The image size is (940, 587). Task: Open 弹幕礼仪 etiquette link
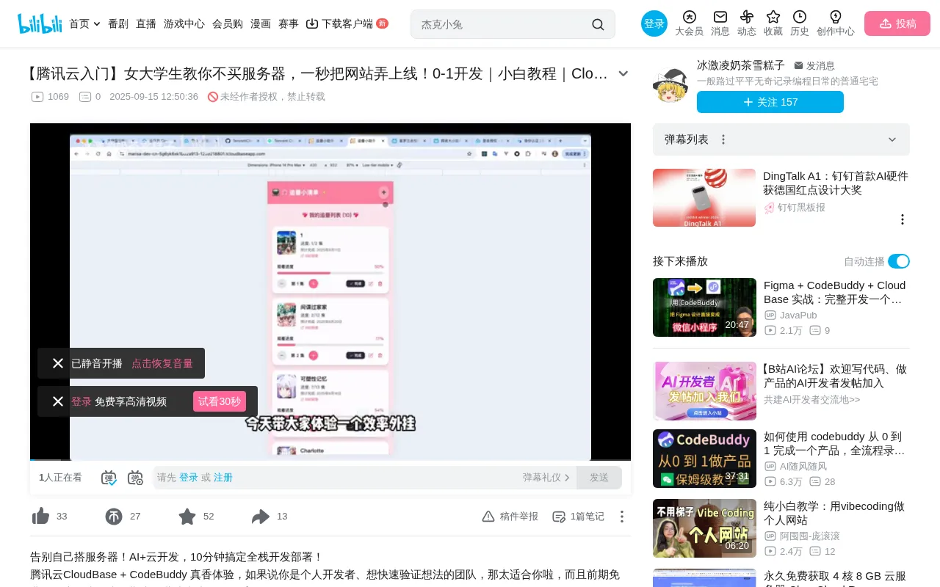pyautogui.click(x=546, y=478)
